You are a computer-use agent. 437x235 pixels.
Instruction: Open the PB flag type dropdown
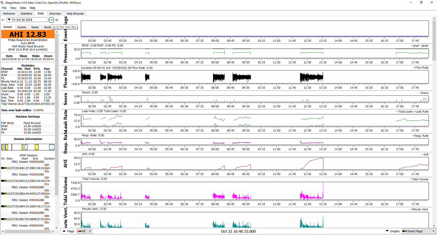84,231
